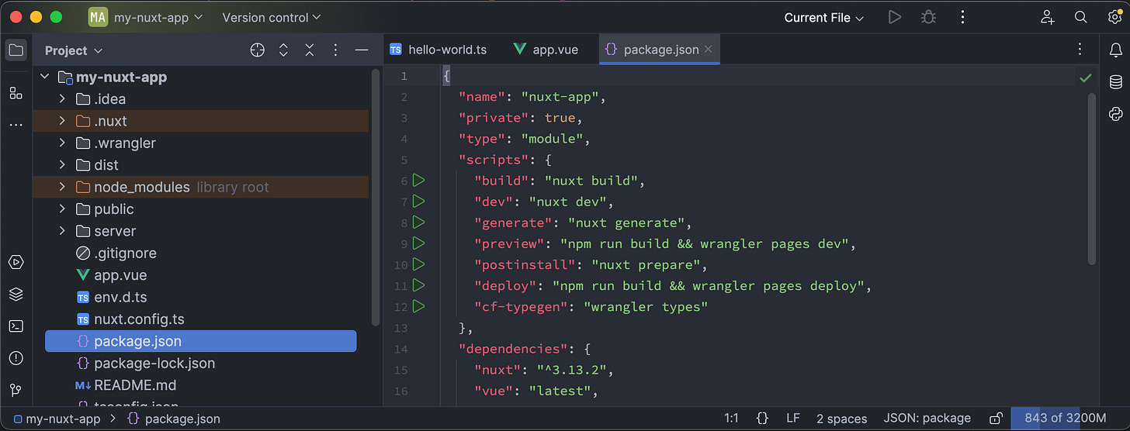Open the Services tool window
Image resolution: width=1130 pixels, height=431 pixels.
click(16, 262)
